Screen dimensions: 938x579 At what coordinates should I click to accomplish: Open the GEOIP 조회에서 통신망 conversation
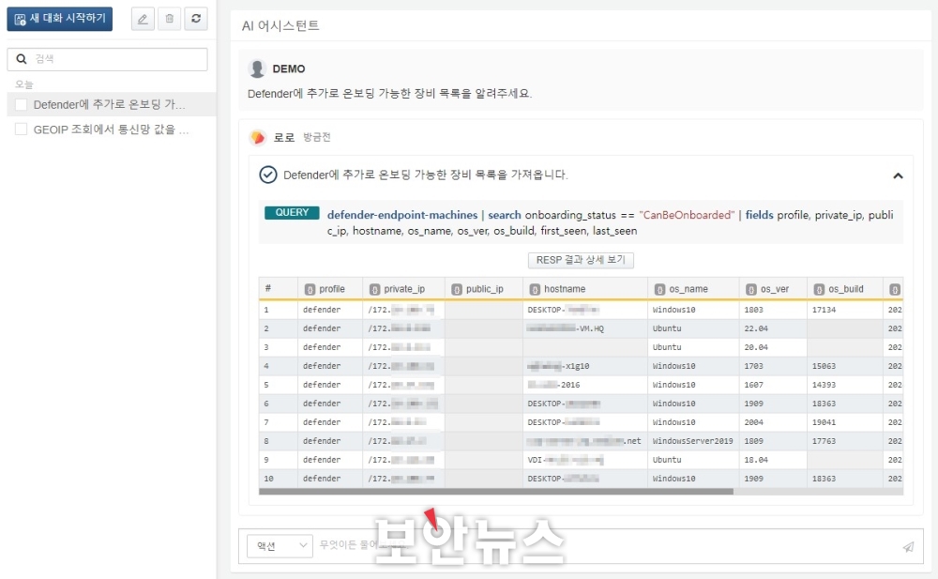click(x=112, y=130)
